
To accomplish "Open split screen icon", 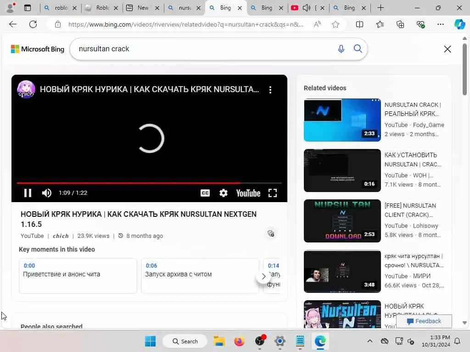I will coord(359,24).
